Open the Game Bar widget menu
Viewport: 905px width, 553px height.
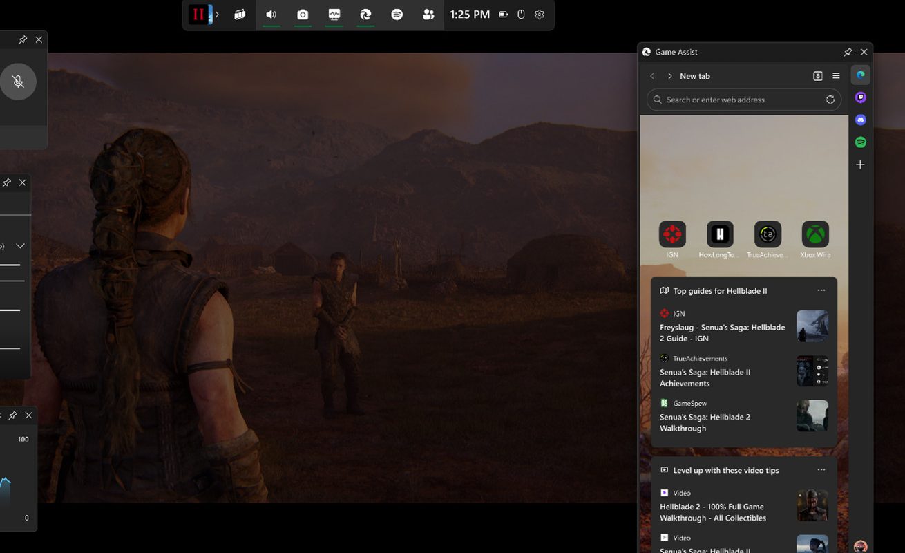tap(240, 15)
